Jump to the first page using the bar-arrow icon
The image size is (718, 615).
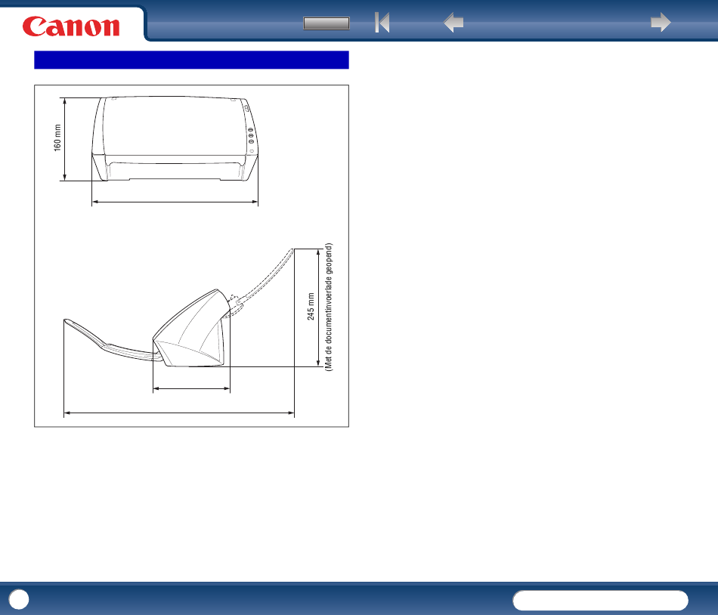[382, 23]
